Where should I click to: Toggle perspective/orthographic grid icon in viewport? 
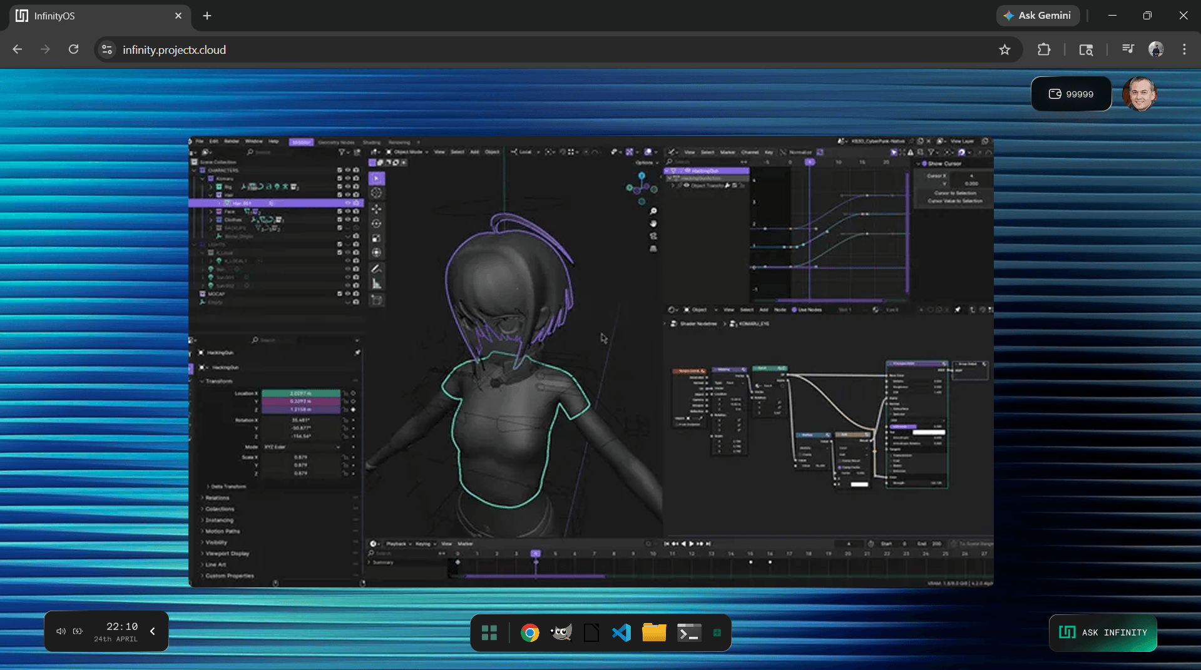pyautogui.click(x=653, y=248)
